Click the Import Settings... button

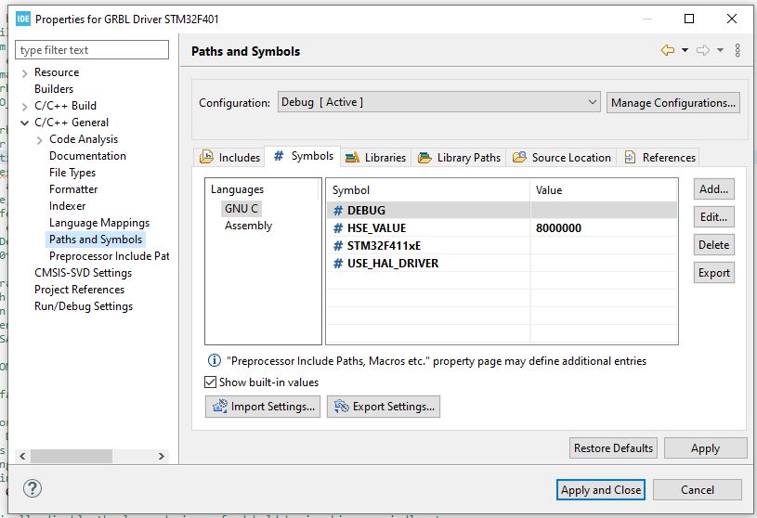point(263,407)
